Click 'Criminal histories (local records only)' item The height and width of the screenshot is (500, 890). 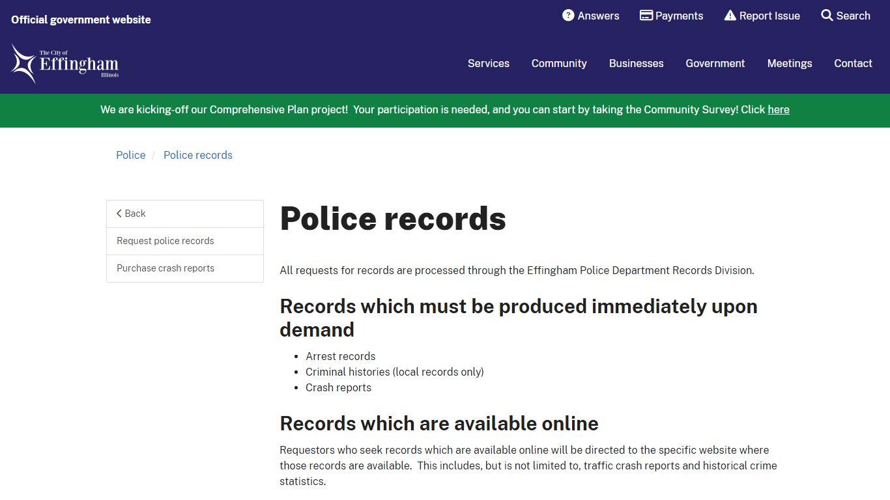pyautogui.click(x=395, y=372)
